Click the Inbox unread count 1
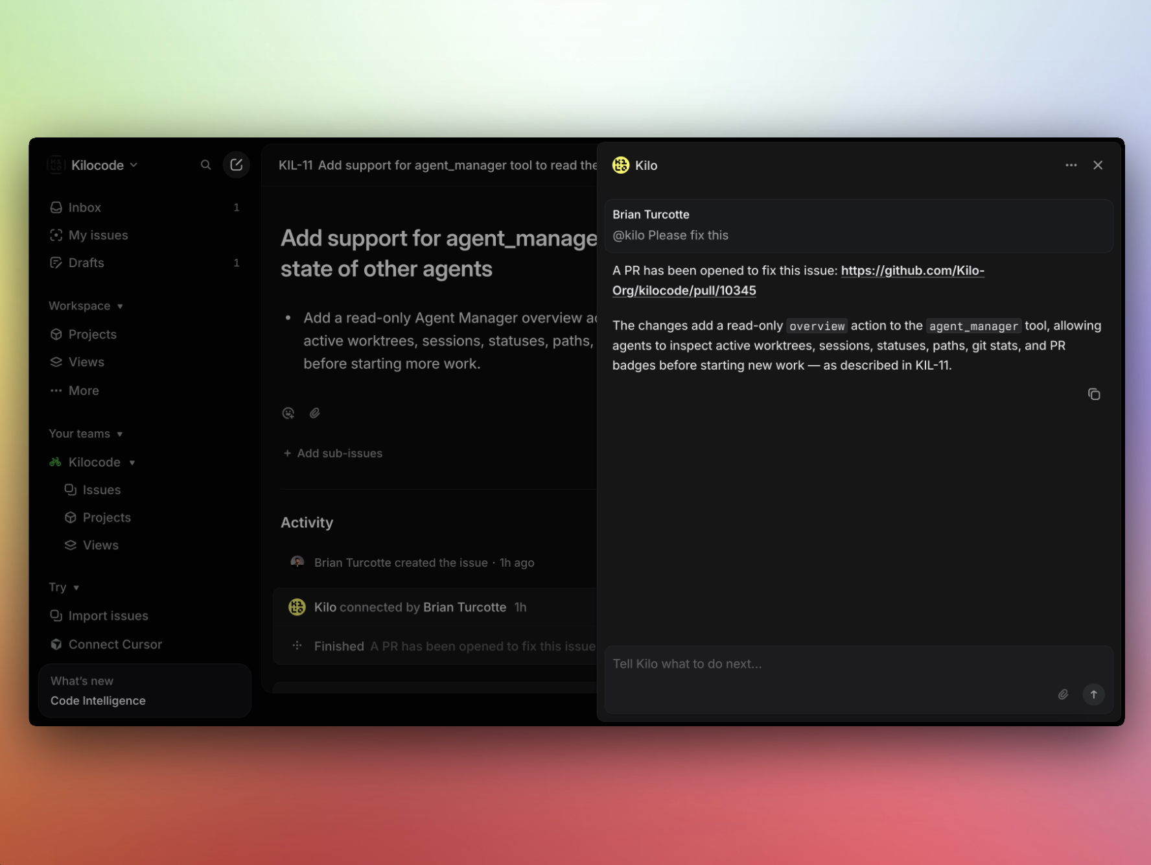This screenshot has height=865, width=1151. click(x=237, y=207)
